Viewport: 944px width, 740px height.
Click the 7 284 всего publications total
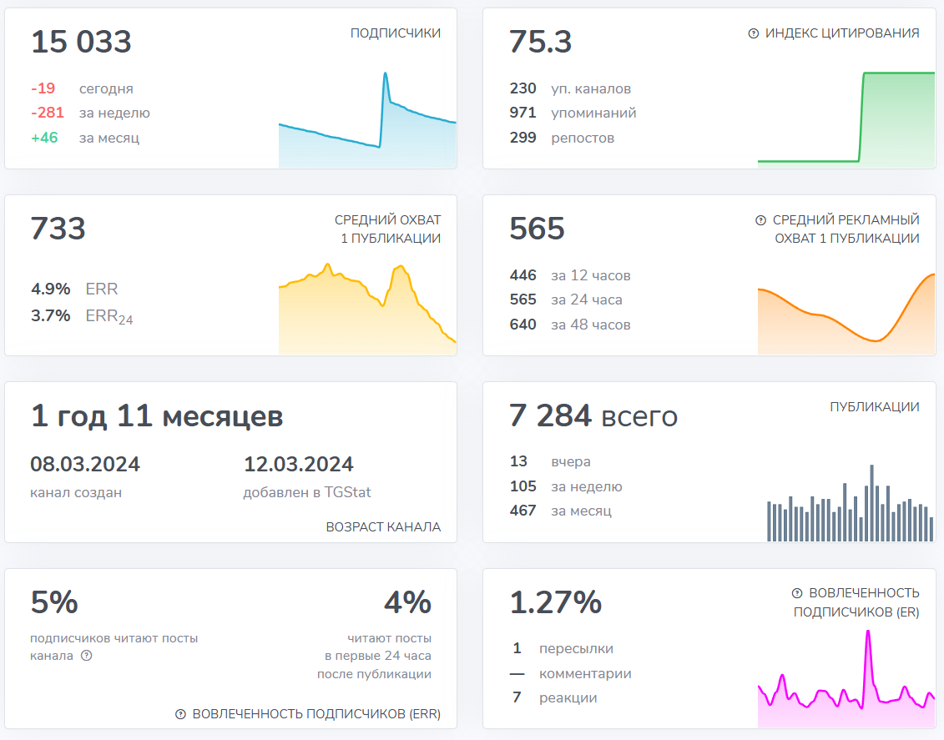point(593,415)
